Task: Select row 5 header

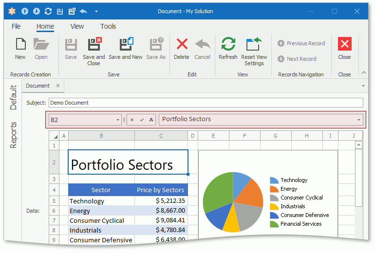Action: point(54,201)
